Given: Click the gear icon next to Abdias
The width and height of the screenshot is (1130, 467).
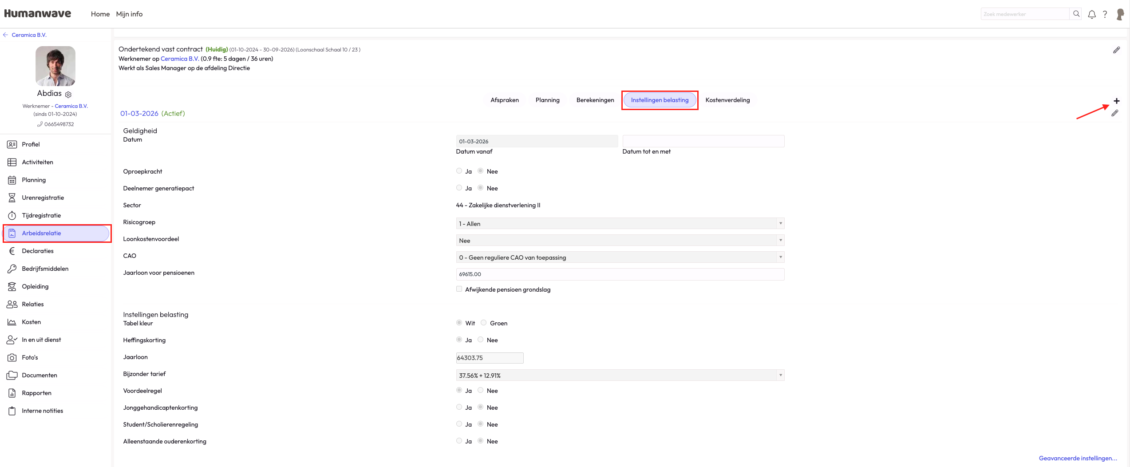Looking at the screenshot, I should coord(68,95).
